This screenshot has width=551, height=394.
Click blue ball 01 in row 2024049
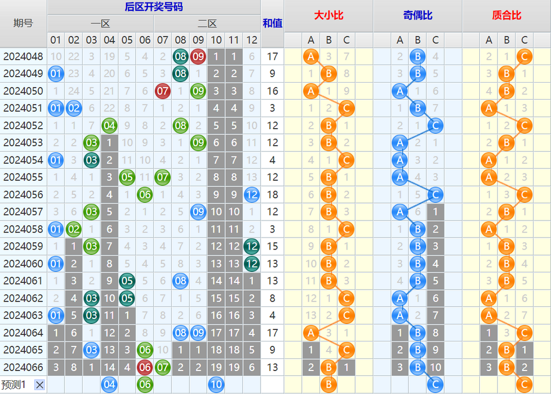point(56,74)
